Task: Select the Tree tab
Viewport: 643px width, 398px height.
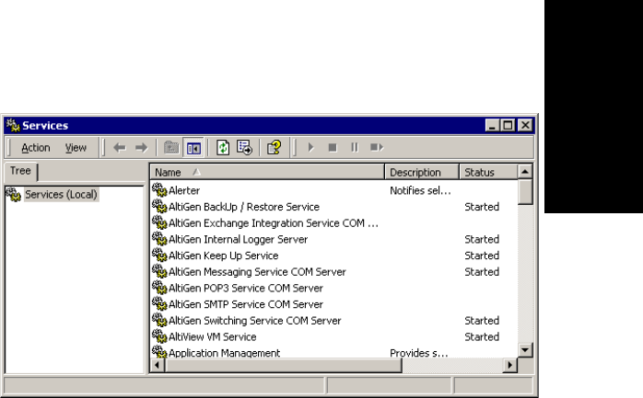Action: click(20, 171)
